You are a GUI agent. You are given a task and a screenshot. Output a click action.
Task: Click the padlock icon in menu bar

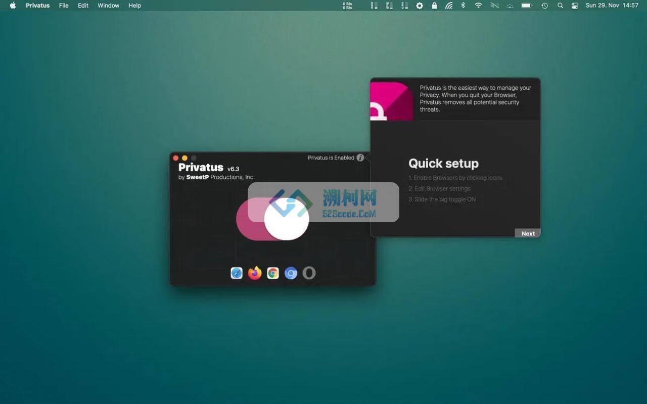coord(434,6)
